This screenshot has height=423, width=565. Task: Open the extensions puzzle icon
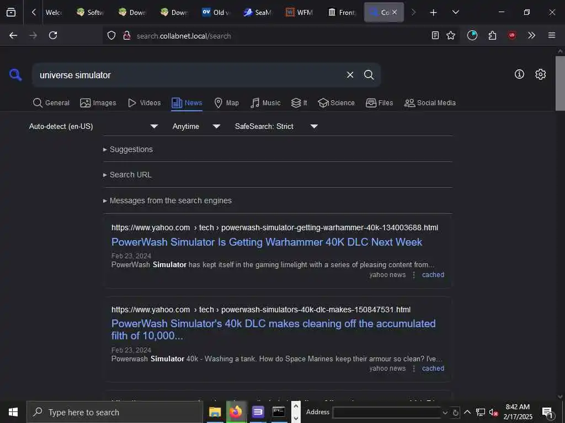point(492,35)
